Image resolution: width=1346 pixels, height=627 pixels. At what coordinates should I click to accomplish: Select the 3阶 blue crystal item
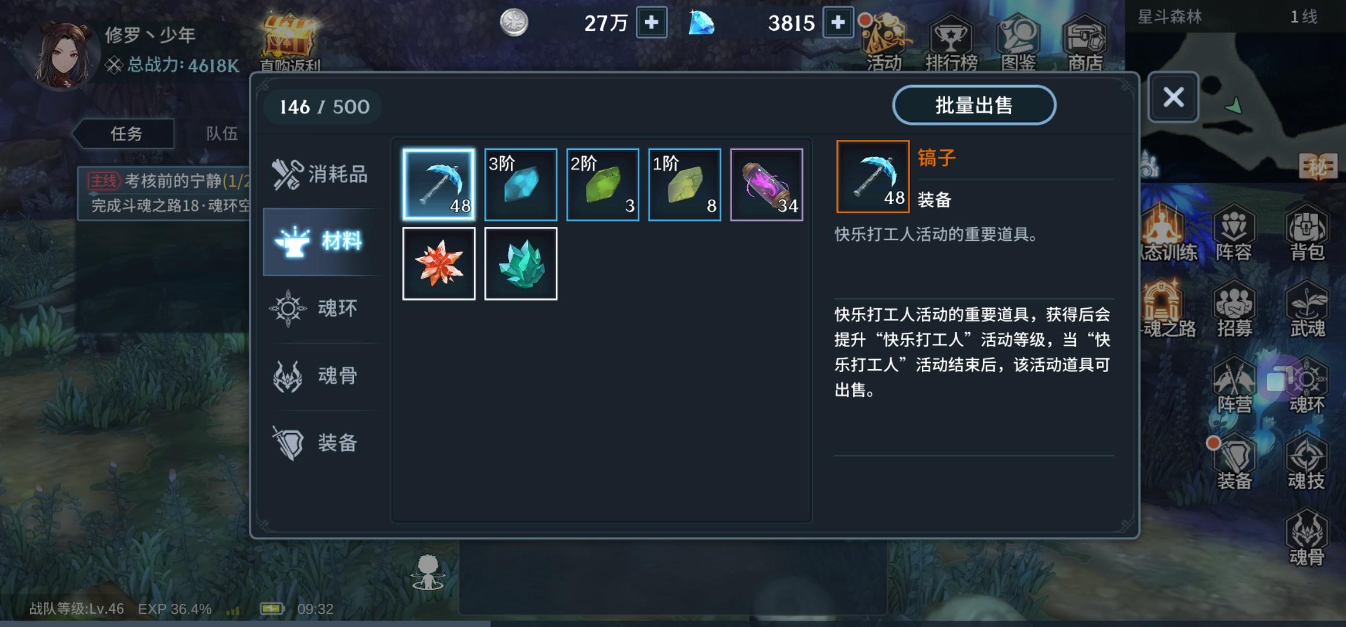pos(521,184)
